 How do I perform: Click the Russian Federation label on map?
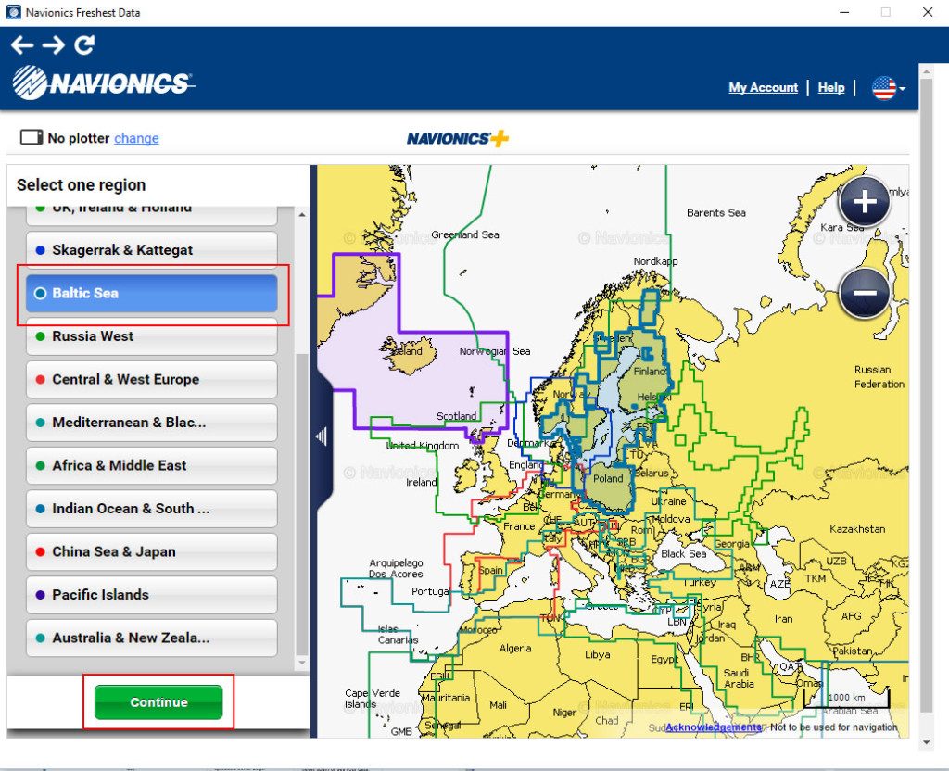879,376
